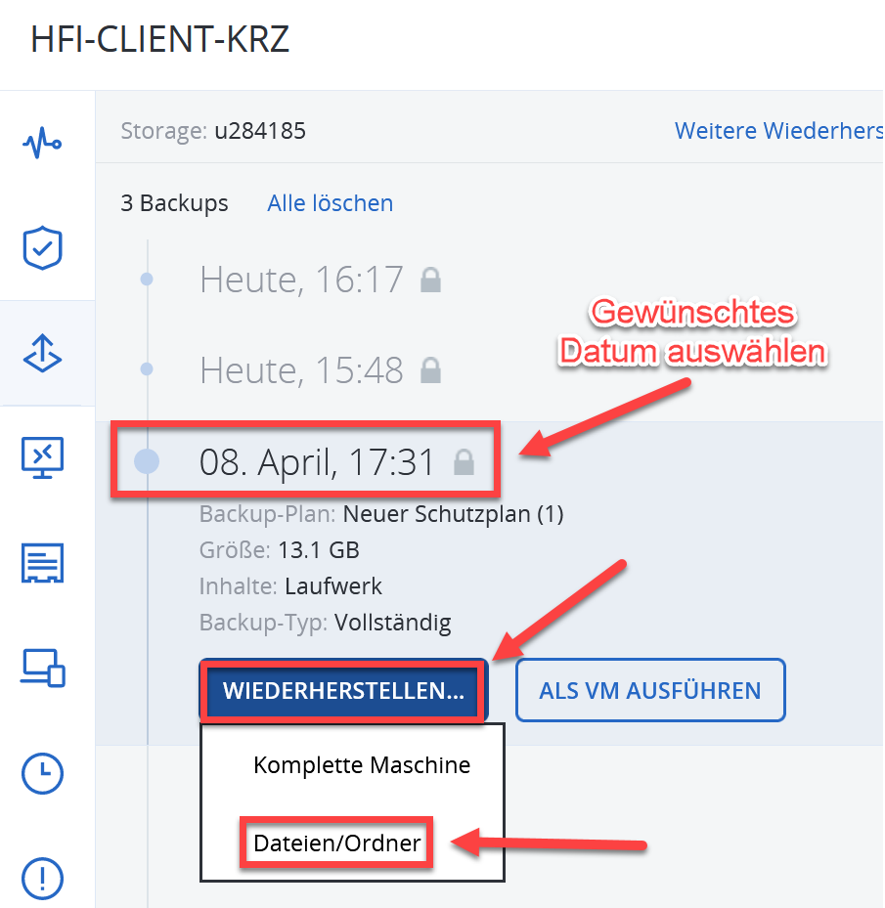The width and height of the screenshot is (885, 908).
Task: Click lock icon beside Heute, 16:17
Action: pyautogui.click(x=430, y=281)
